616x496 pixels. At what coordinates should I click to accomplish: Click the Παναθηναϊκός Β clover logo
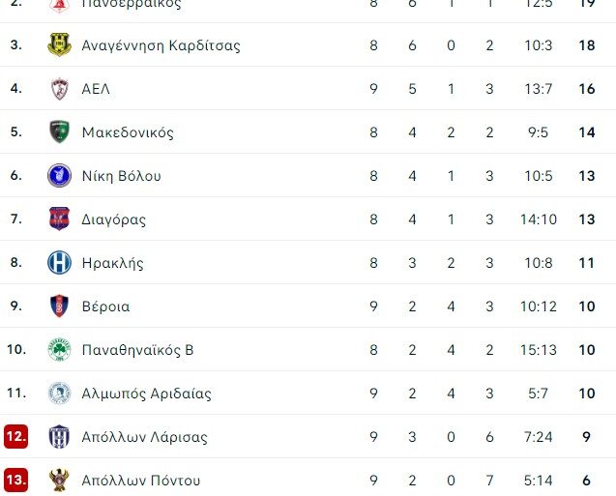point(59,350)
